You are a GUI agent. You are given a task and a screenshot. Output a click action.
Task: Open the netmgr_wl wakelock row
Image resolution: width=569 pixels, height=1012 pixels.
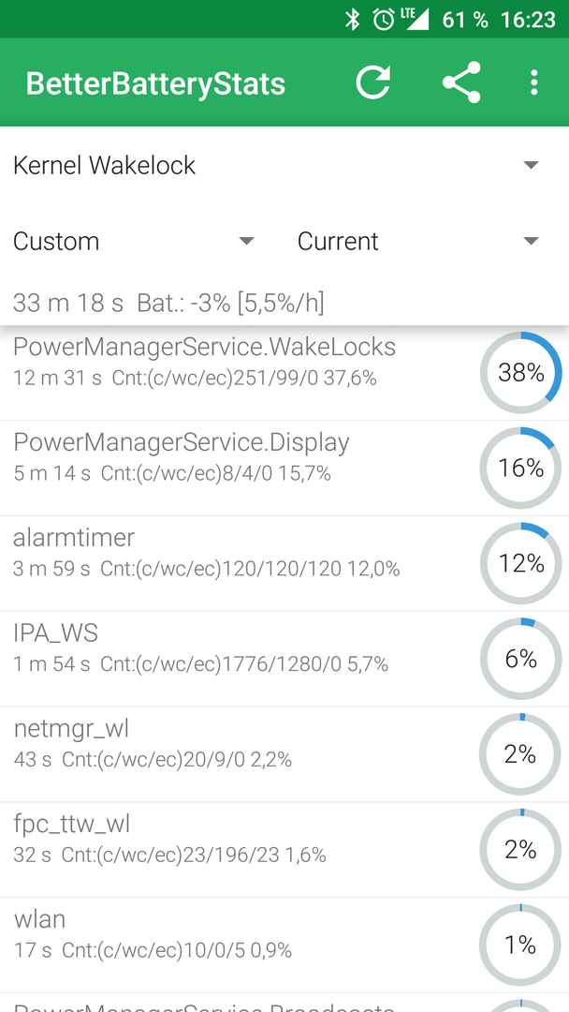point(284,754)
